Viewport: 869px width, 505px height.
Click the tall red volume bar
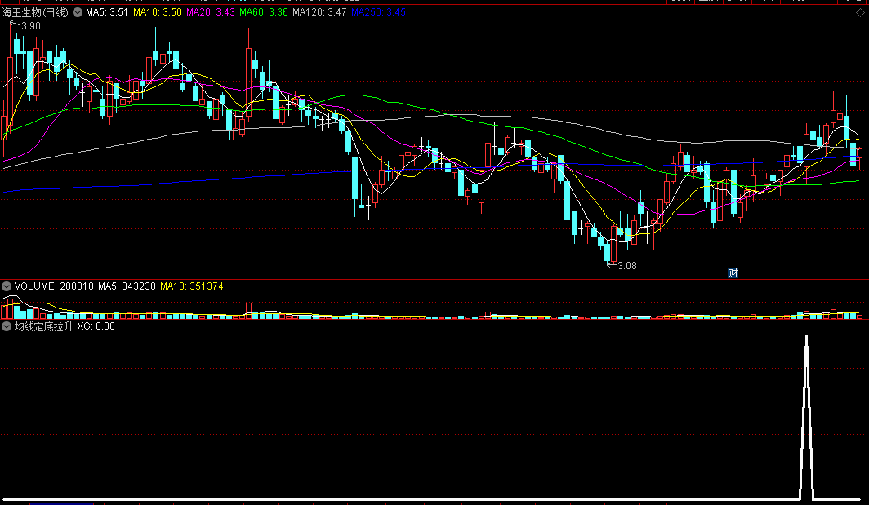pyautogui.click(x=249, y=310)
